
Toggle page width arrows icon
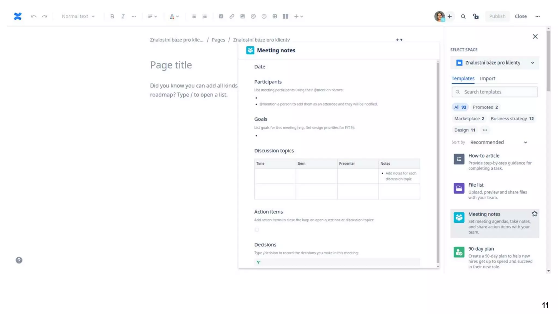399,40
